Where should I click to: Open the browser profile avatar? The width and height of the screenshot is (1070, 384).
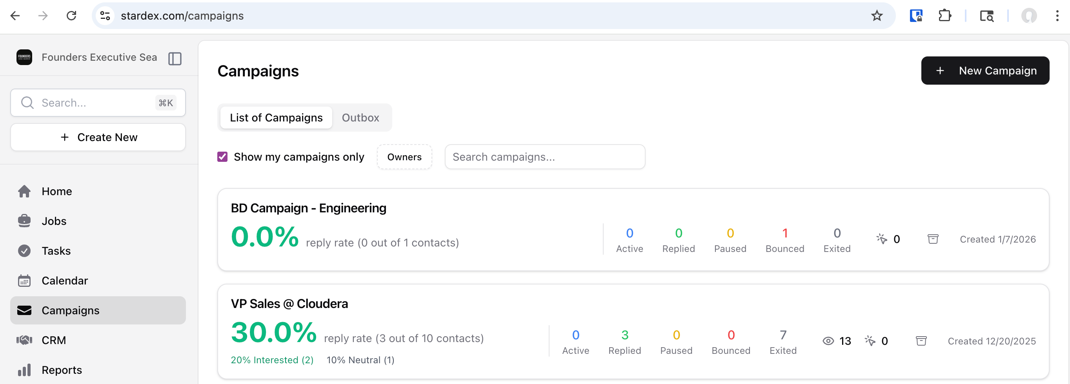click(x=1028, y=16)
